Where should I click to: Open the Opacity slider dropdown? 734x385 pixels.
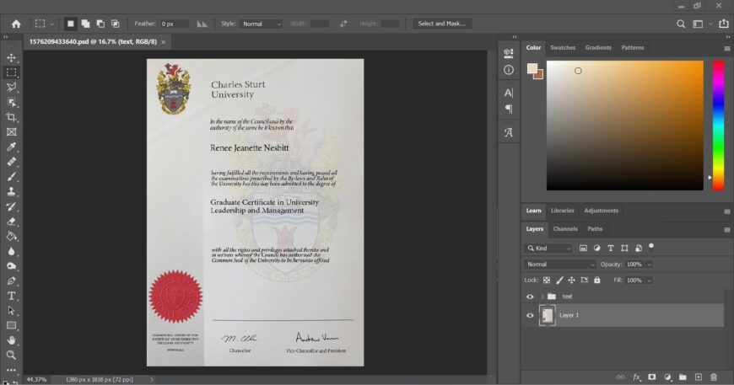pyautogui.click(x=650, y=265)
